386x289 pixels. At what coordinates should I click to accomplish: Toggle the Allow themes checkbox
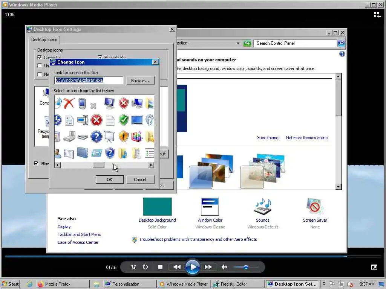coord(36,163)
